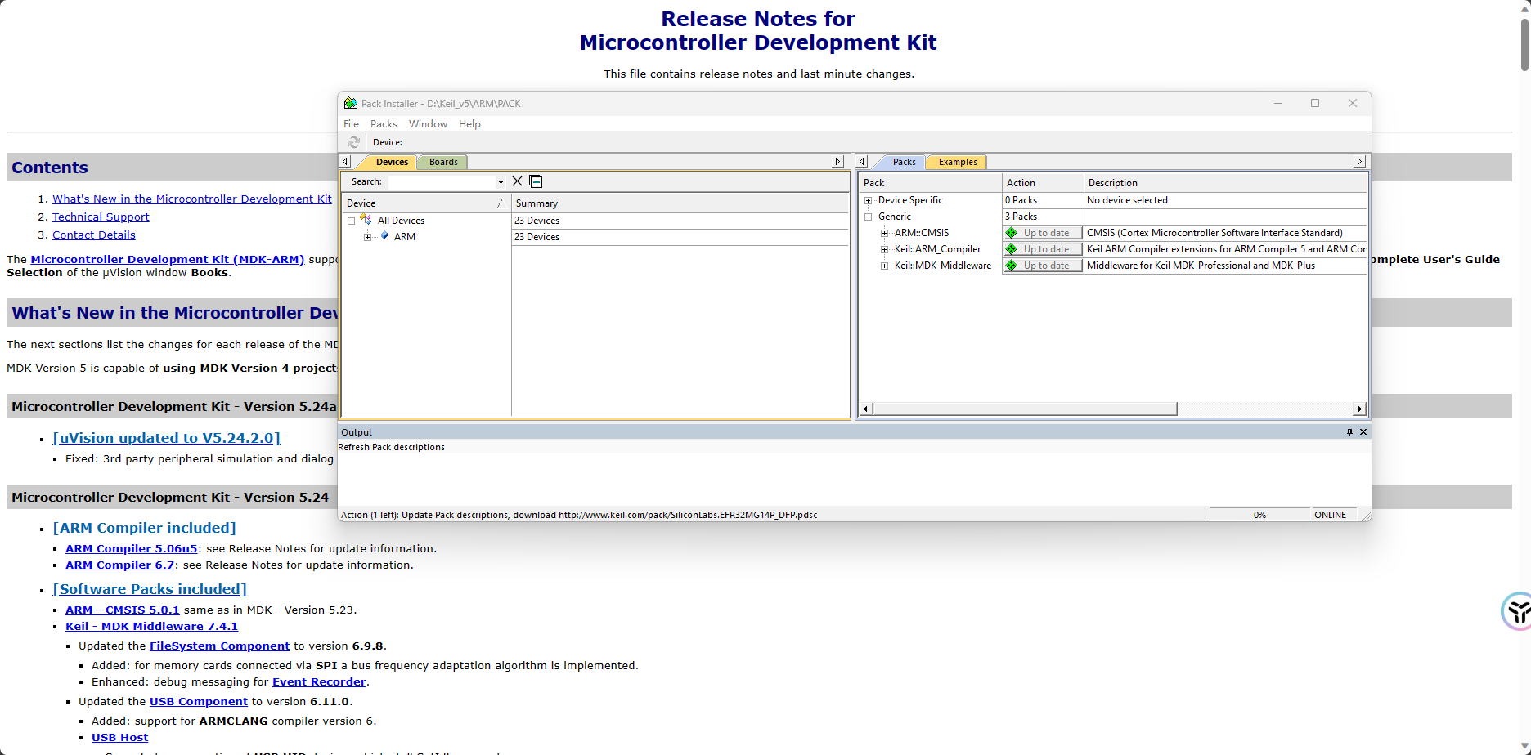Image resolution: width=1531 pixels, height=755 pixels.
Task: Click the 'Refresh Pack descriptions' output line
Action: tap(392, 447)
